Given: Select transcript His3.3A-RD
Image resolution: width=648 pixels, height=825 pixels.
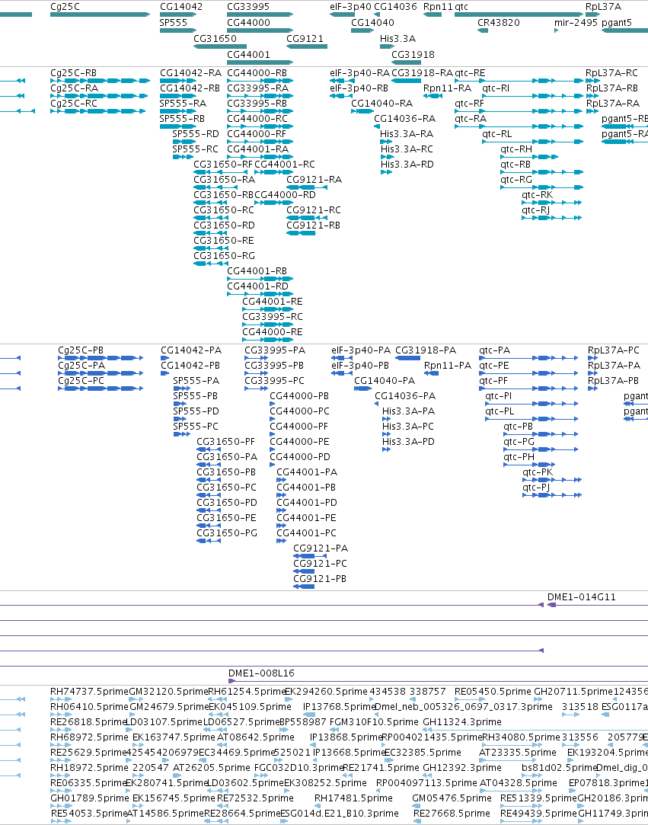Looking at the screenshot, I should click(407, 165).
